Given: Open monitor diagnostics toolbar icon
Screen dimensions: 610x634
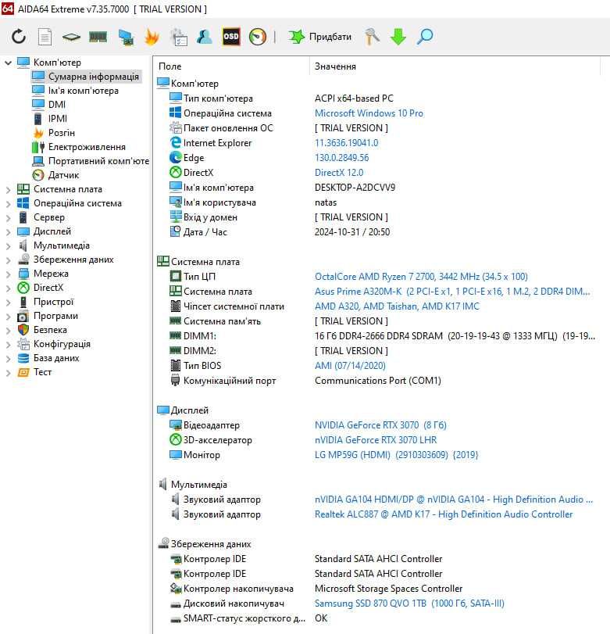Looking at the screenshot, I should coord(126,37).
